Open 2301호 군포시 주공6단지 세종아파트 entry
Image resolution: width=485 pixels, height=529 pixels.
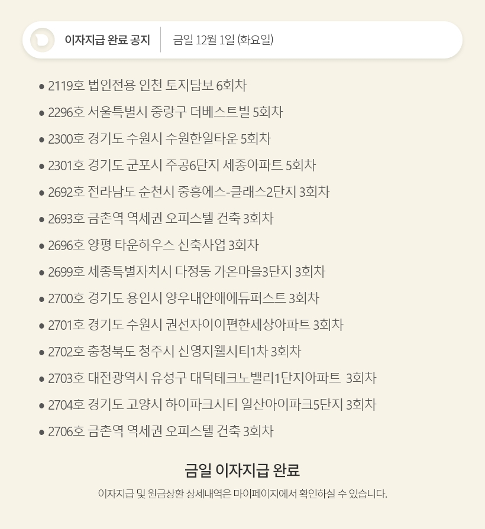pyautogui.click(x=182, y=165)
